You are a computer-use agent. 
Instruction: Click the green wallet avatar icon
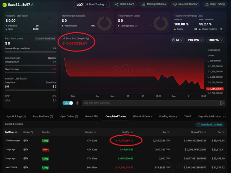tap(4, 5)
